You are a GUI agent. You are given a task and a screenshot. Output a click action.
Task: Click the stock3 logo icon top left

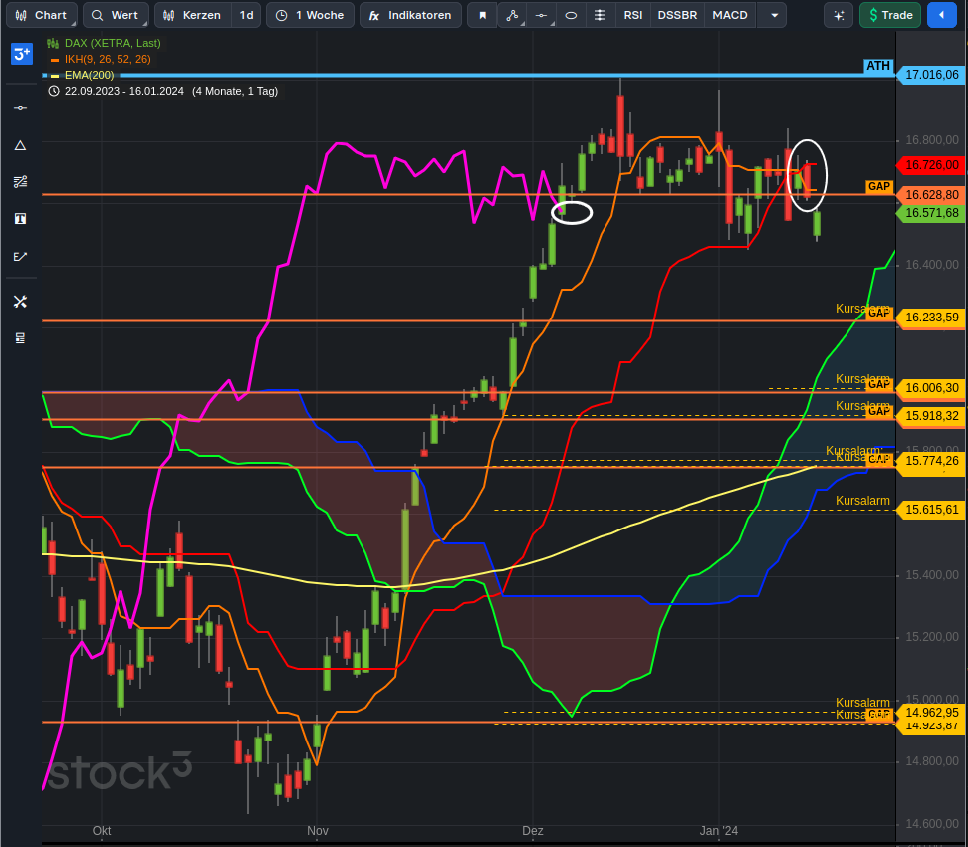pos(21,54)
